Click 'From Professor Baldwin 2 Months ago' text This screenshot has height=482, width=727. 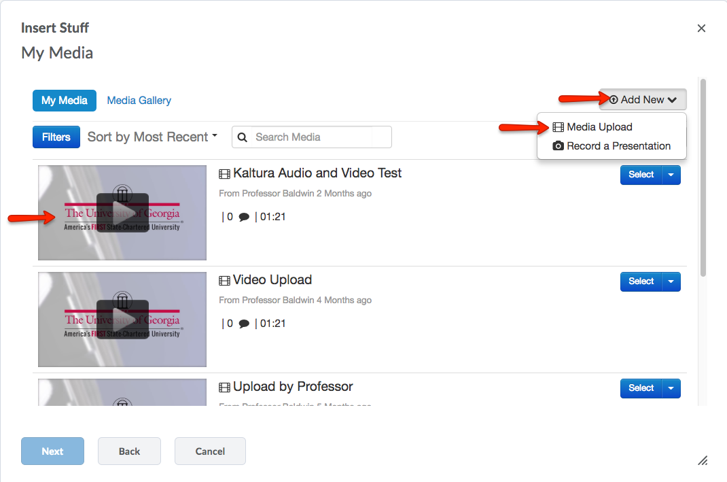pos(296,194)
